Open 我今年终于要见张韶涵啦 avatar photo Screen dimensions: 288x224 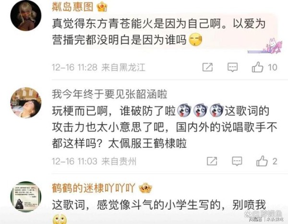coord(26,103)
